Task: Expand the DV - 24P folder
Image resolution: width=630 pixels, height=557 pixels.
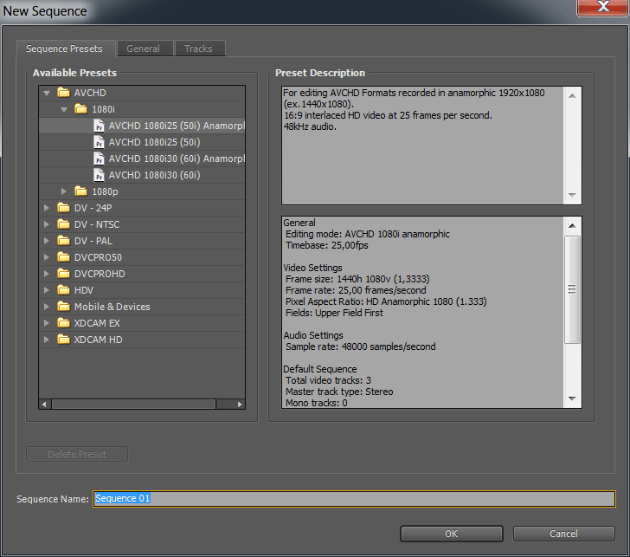Action: click(46, 208)
